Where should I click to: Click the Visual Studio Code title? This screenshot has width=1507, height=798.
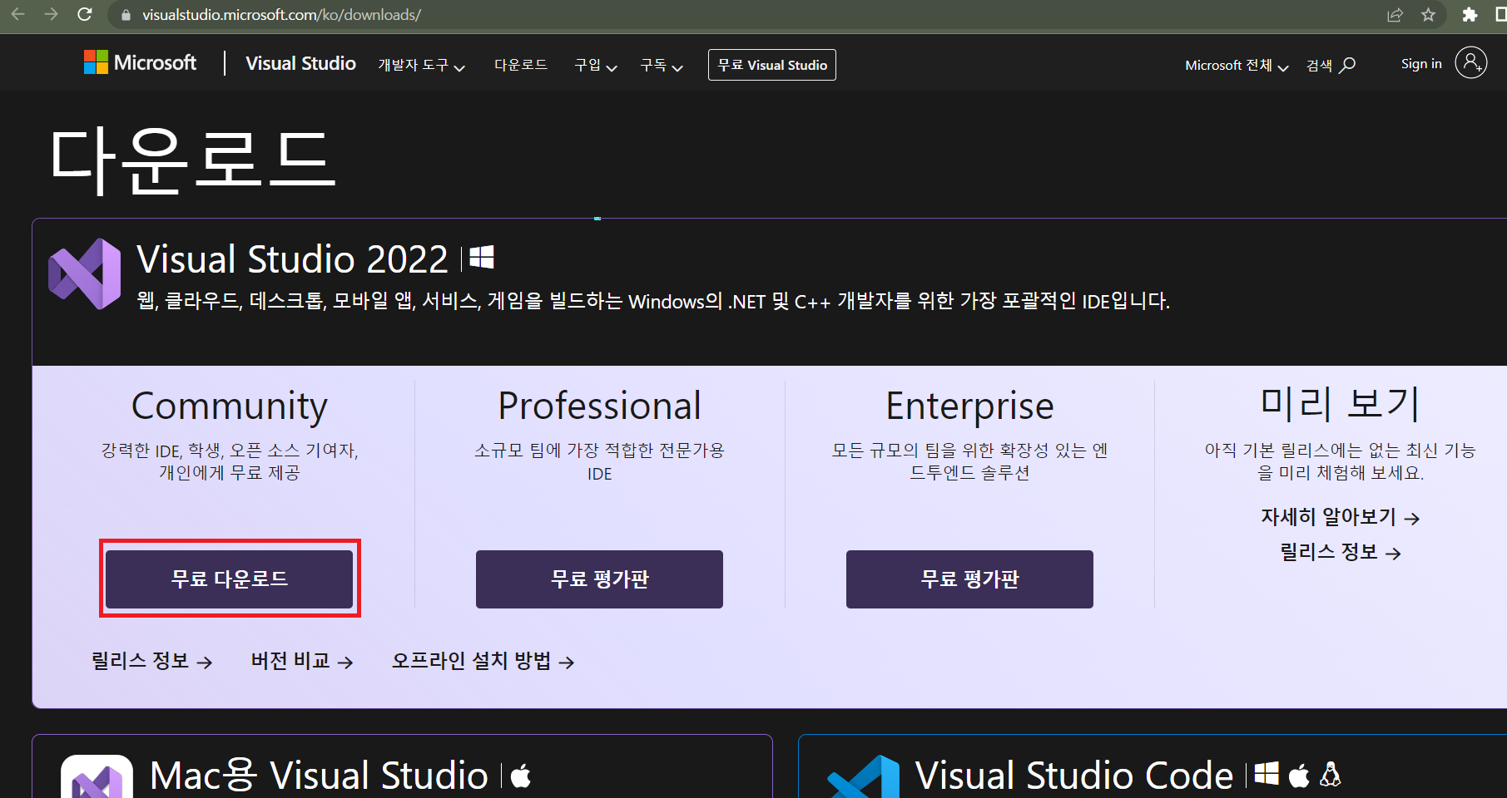click(x=1073, y=776)
